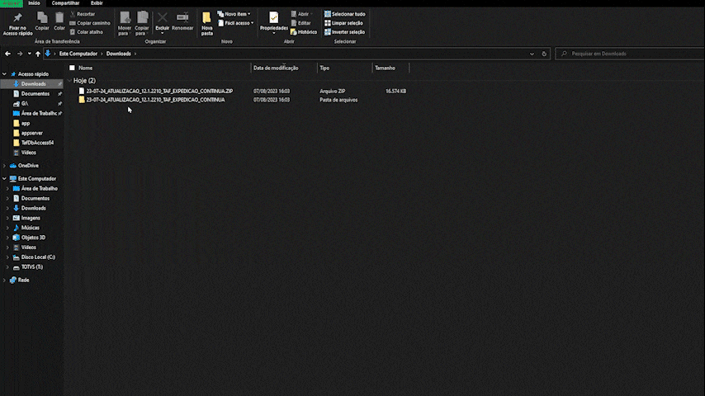Open the app folder in sidebar
Image resolution: width=705 pixels, height=396 pixels.
point(25,123)
